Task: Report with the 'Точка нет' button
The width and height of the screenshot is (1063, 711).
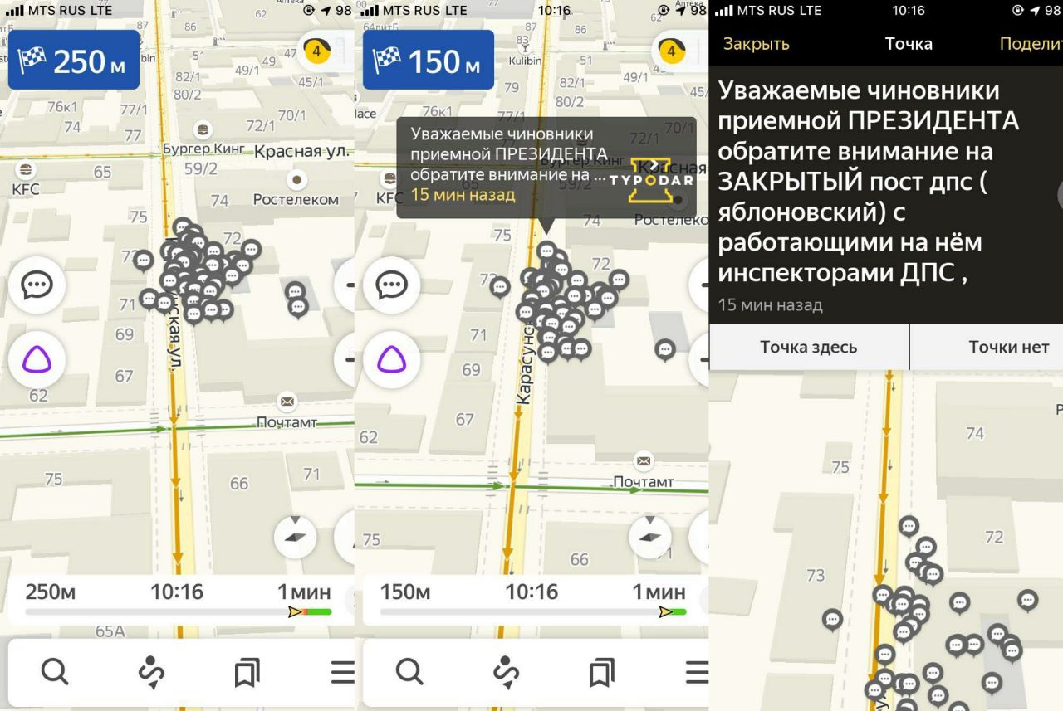Action: pos(987,347)
